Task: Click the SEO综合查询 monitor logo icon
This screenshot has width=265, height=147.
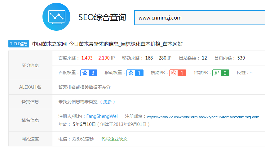Action: point(56,17)
